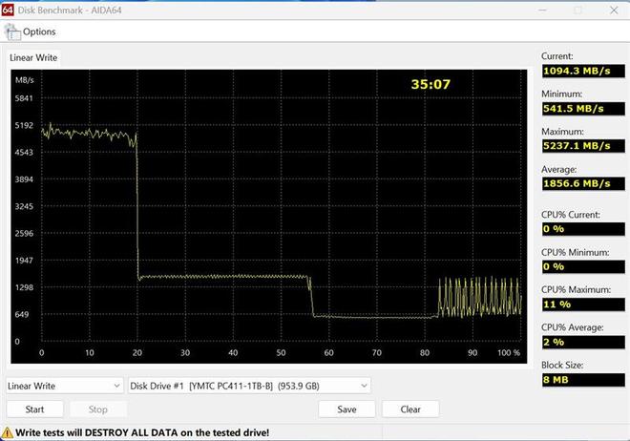
Task: Open the Disk Drive #1 selection dropdown
Action: [249, 386]
